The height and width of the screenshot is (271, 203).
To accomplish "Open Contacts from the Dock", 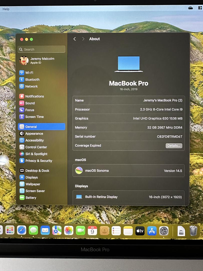I will point(104,231).
